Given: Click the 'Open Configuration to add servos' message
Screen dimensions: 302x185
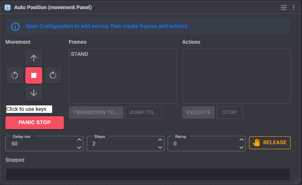Looking at the screenshot, I should pyautogui.click(x=107, y=26).
